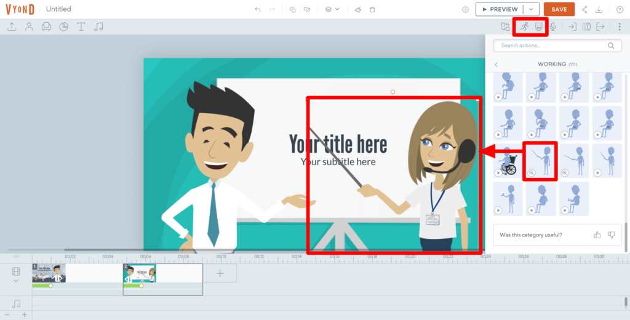Open the Chart library
Screen dimensions: 630x320
[63, 27]
